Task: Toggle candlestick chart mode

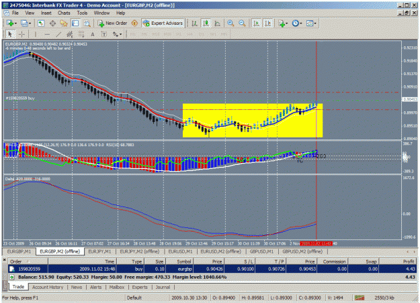Action: (x=206, y=23)
